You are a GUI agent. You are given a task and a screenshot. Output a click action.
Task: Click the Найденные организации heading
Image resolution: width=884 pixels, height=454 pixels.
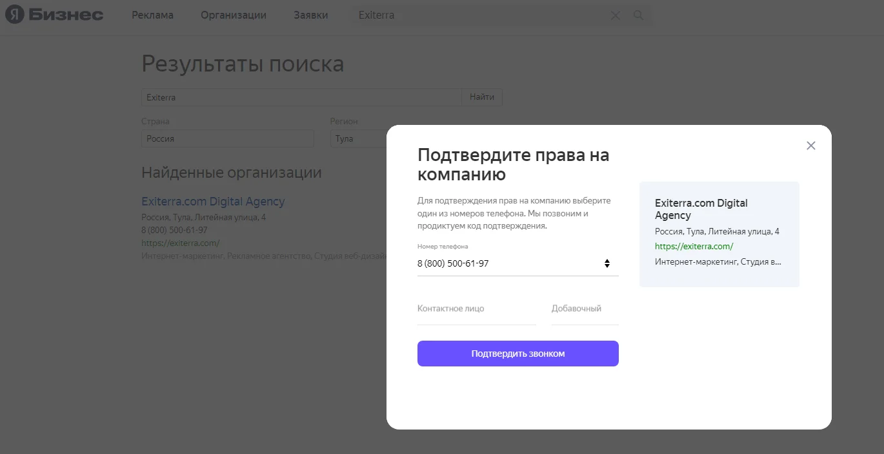(232, 173)
